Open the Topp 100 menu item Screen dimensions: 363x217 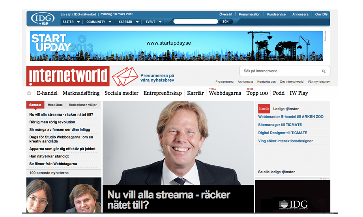[x=257, y=93]
